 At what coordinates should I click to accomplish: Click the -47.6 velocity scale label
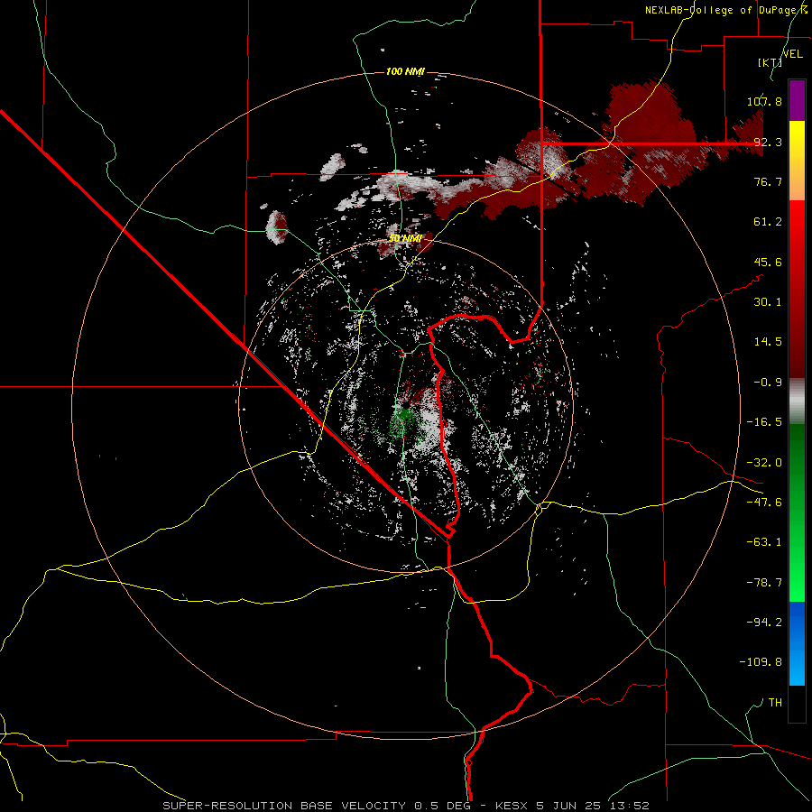click(x=764, y=503)
